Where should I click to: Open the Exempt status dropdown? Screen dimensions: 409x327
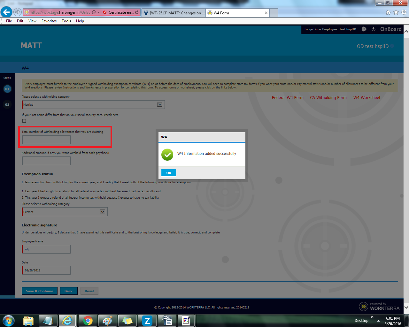(103, 212)
